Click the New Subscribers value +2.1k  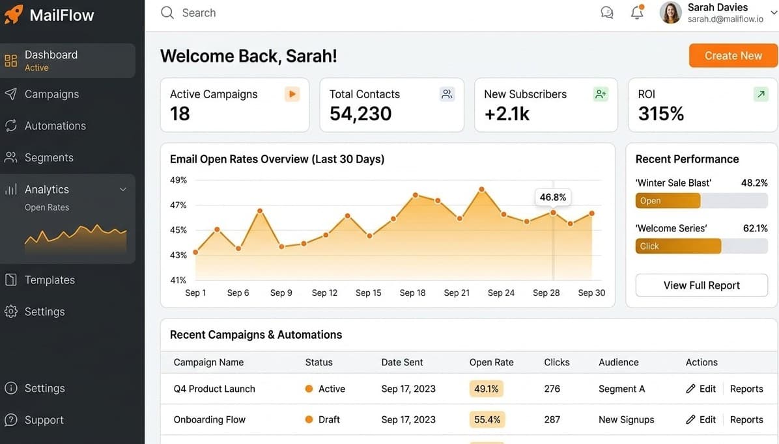pyautogui.click(x=507, y=114)
